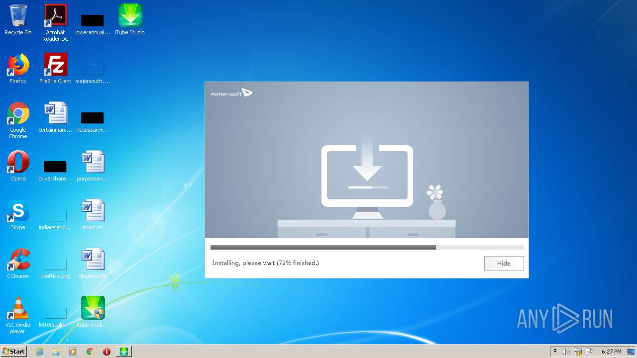Screen dimensions: 637x358
Task: Open the Windows Start menu
Action: (14, 352)
